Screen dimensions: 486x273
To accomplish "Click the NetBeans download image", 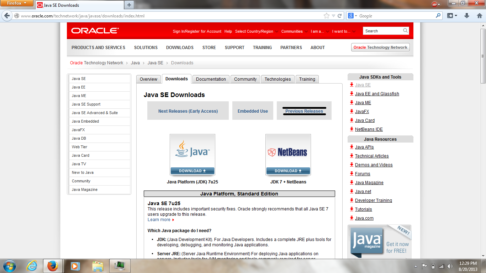I will tap(288, 155).
